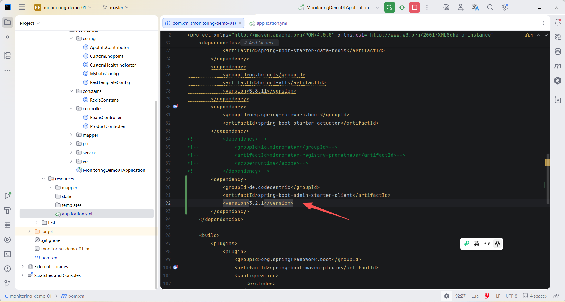Go to next highlighted error arrow
The image size is (565, 302).
(546, 35)
